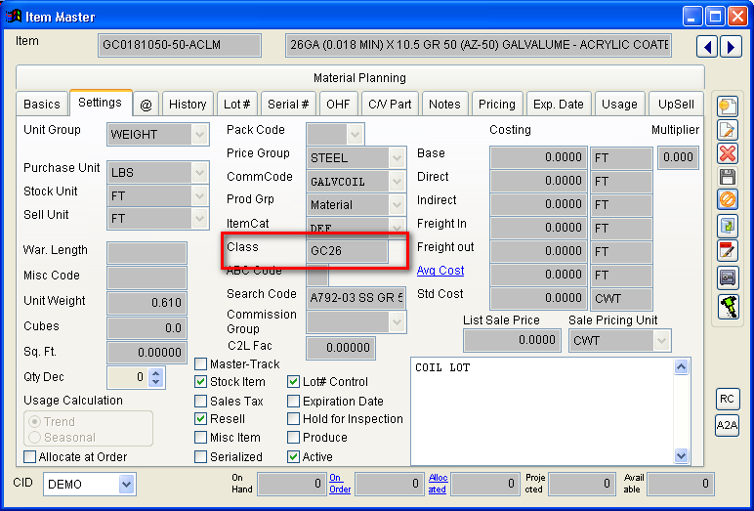Screen dimensions: 754x511
Task: Uncheck the Lot# Control checkbox
Action: (x=294, y=382)
